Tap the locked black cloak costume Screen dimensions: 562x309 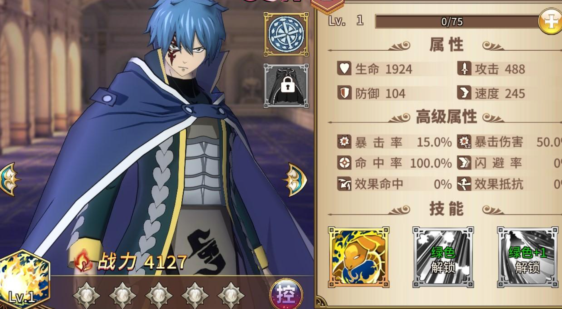coord(286,86)
